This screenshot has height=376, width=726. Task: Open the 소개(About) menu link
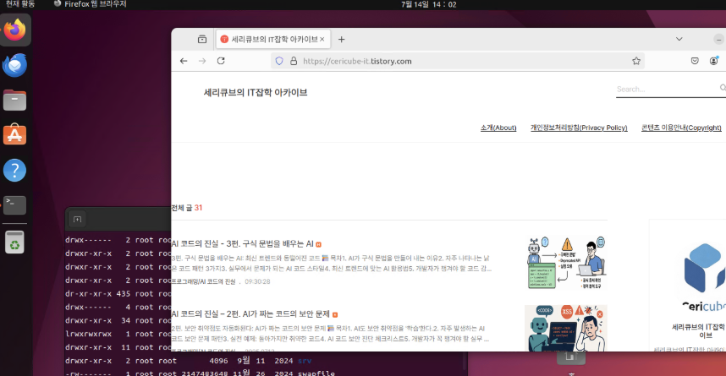tap(498, 128)
